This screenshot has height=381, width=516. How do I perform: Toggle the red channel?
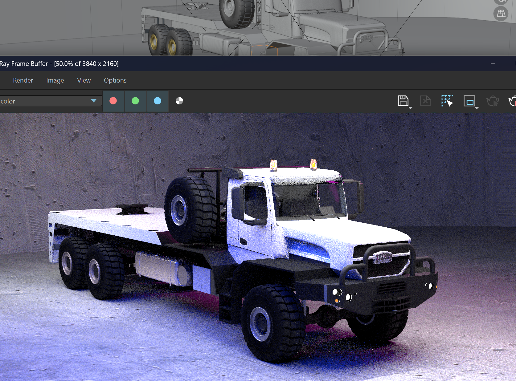click(113, 101)
